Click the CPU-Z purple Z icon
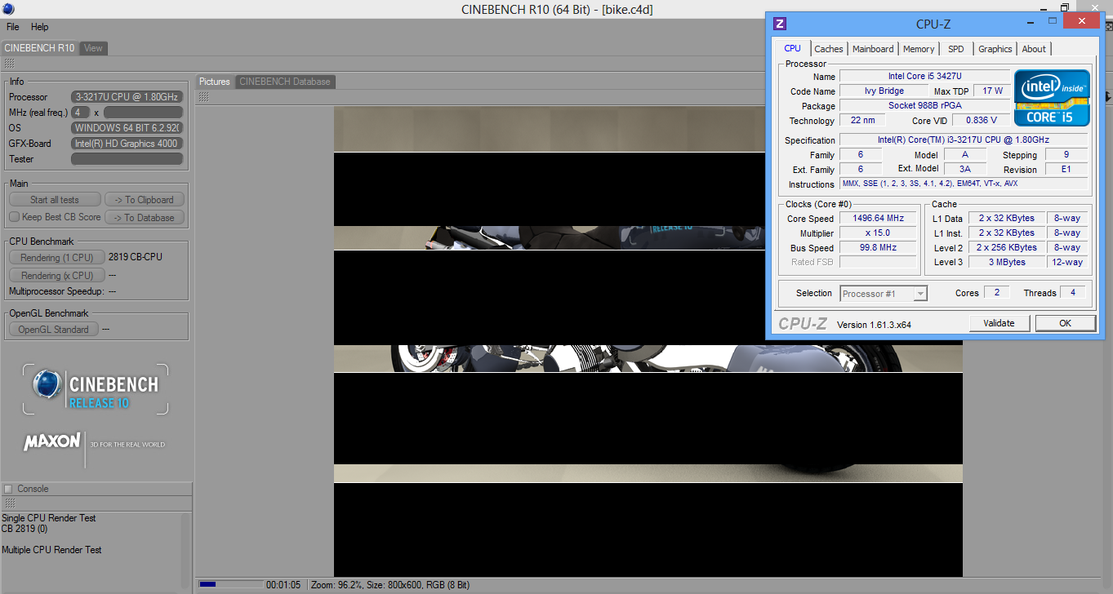Screen dimensions: 1113x594 pyautogui.click(x=780, y=24)
